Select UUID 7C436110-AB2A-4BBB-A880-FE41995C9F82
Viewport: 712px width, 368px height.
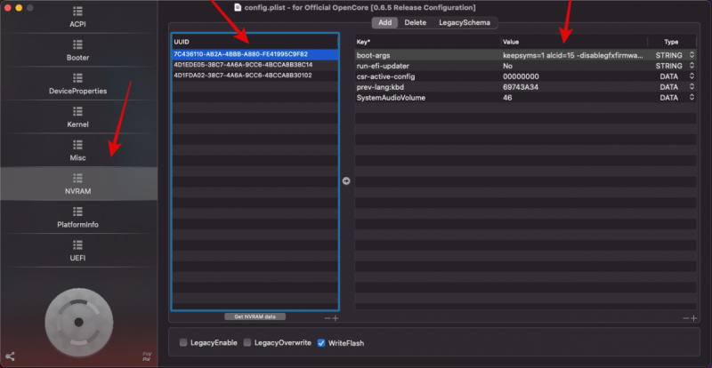[255, 54]
